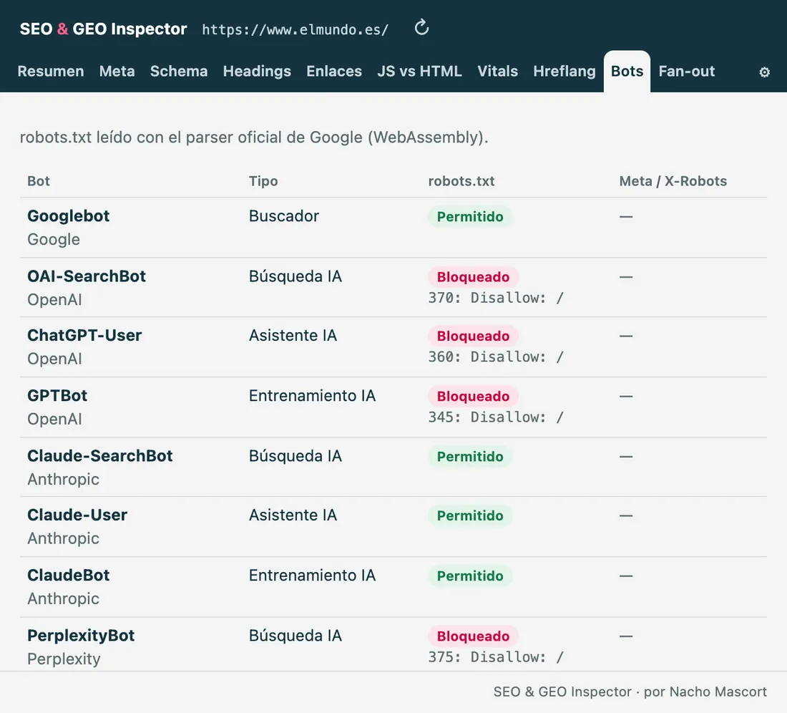The width and height of the screenshot is (787, 713).
Task: Open the settings gear
Action: click(x=764, y=72)
